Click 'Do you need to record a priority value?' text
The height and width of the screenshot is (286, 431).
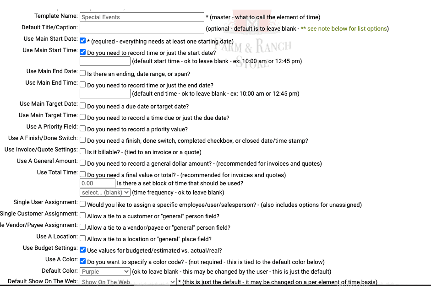coord(137,129)
